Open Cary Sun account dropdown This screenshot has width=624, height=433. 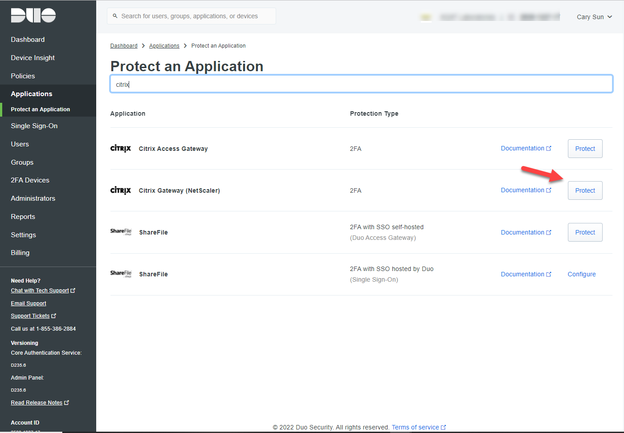pos(594,17)
